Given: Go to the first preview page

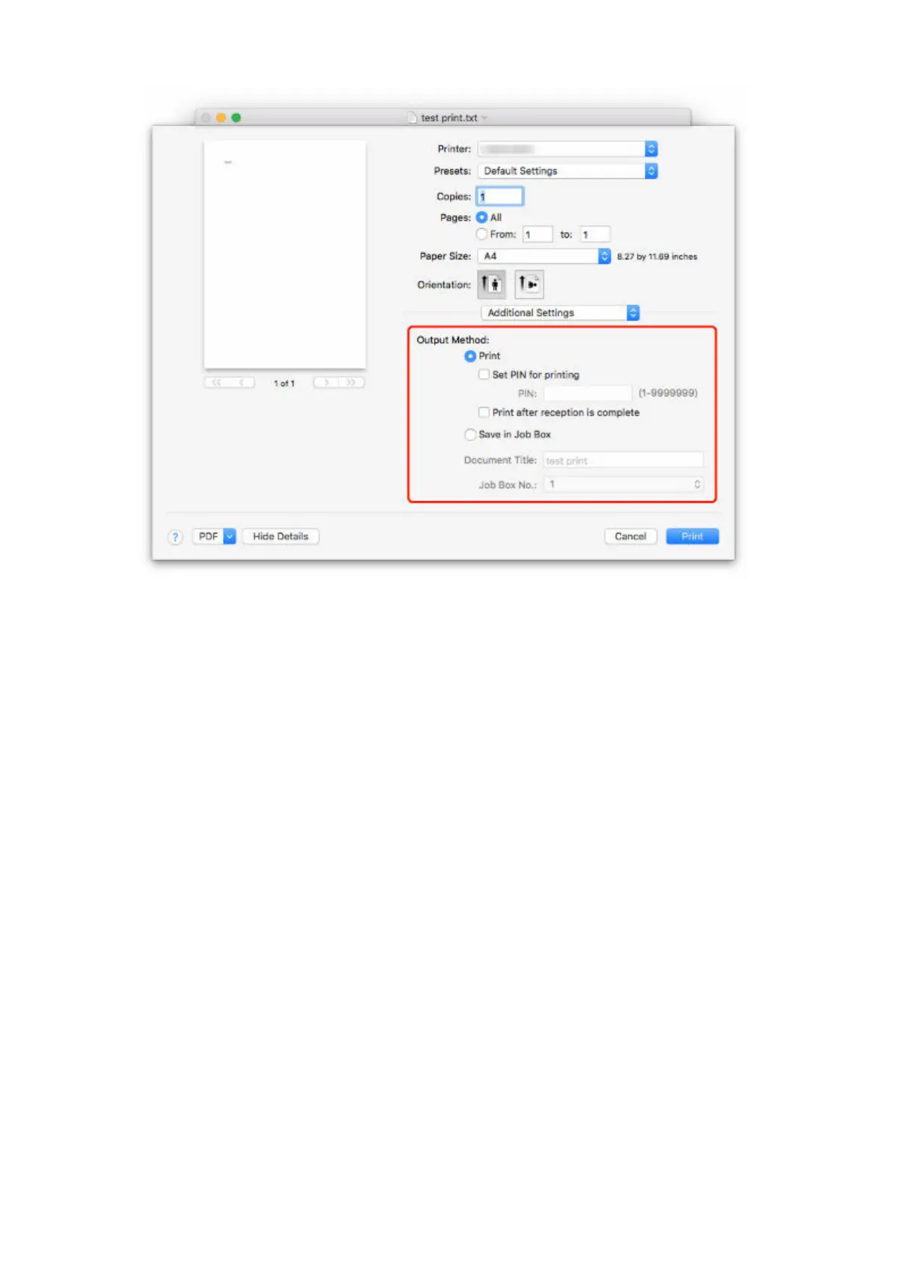Looking at the screenshot, I should (217, 383).
